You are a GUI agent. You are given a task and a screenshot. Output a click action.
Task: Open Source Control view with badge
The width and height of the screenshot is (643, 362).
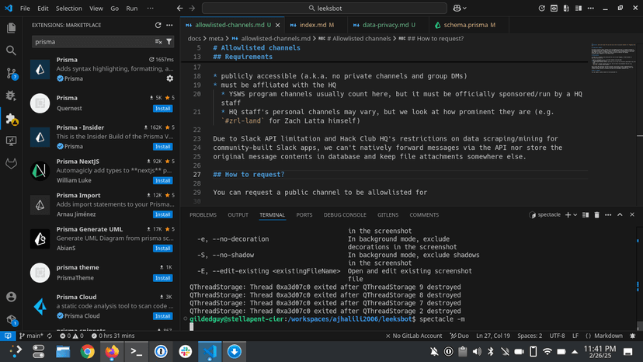tap(11, 74)
